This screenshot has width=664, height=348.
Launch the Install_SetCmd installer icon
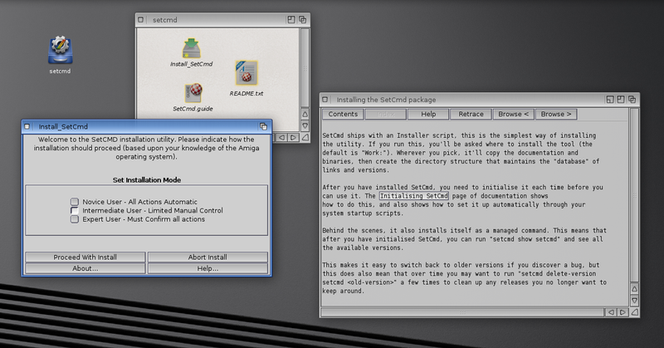[x=192, y=50]
